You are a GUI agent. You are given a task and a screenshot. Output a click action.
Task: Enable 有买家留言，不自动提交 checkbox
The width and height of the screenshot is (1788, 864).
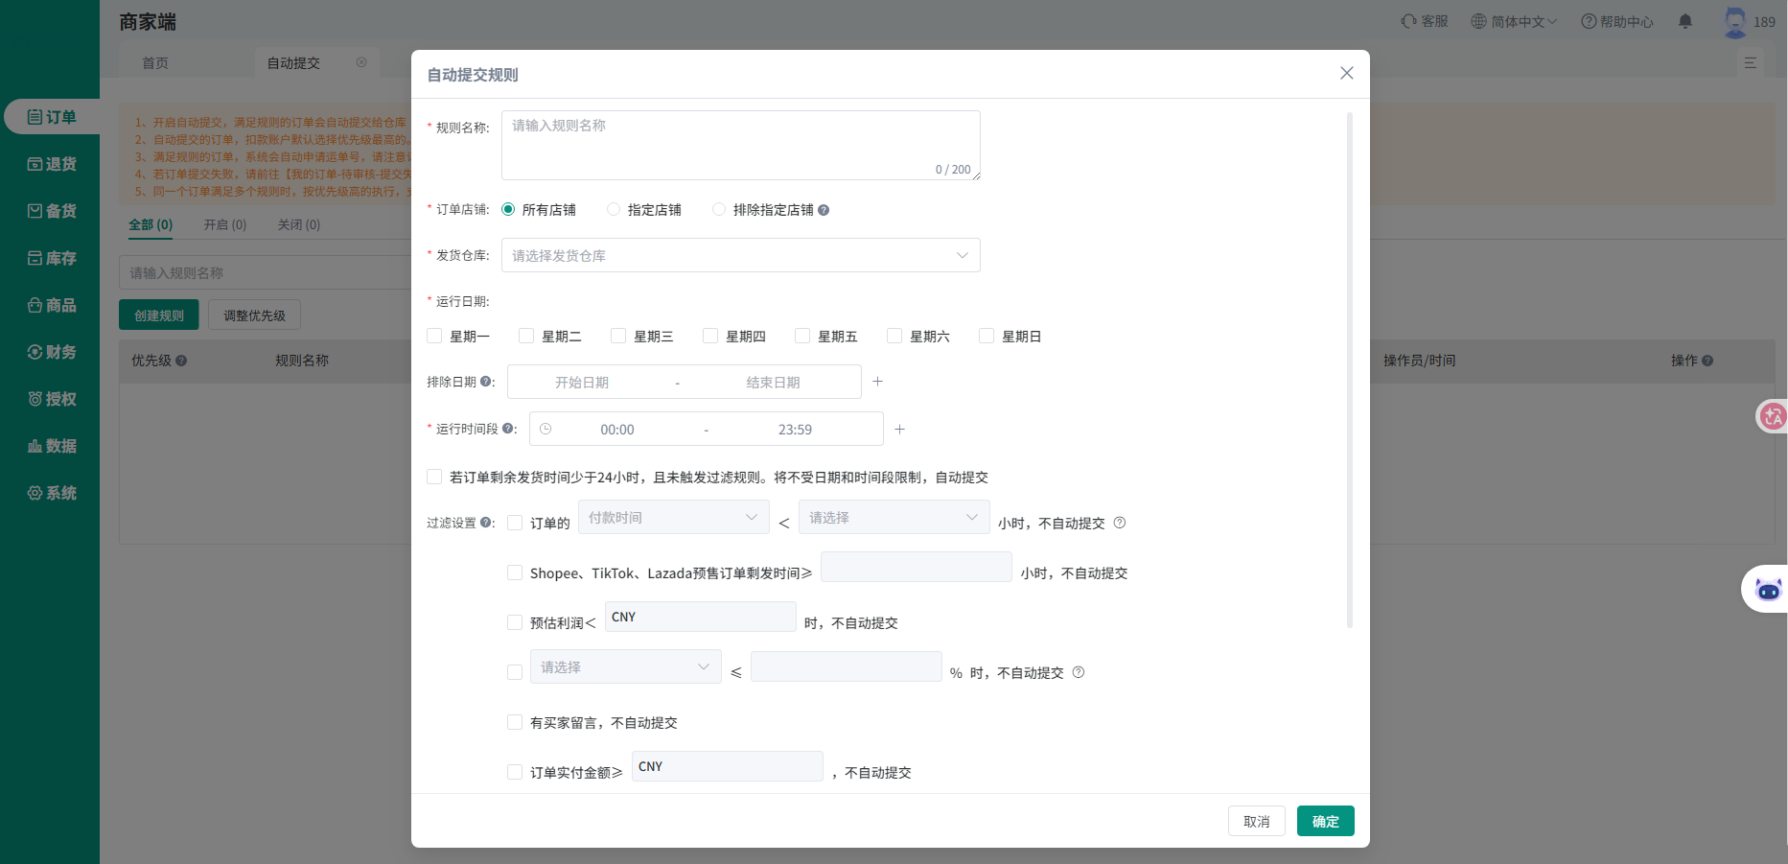pos(515,722)
